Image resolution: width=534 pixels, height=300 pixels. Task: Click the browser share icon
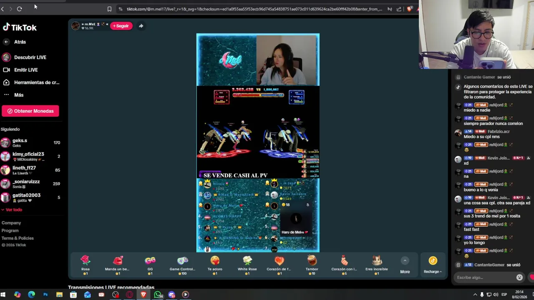tap(399, 9)
